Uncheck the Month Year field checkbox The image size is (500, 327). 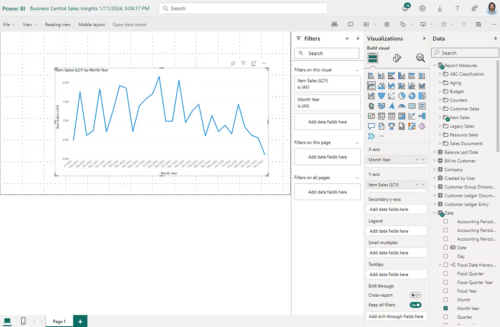click(446, 308)
